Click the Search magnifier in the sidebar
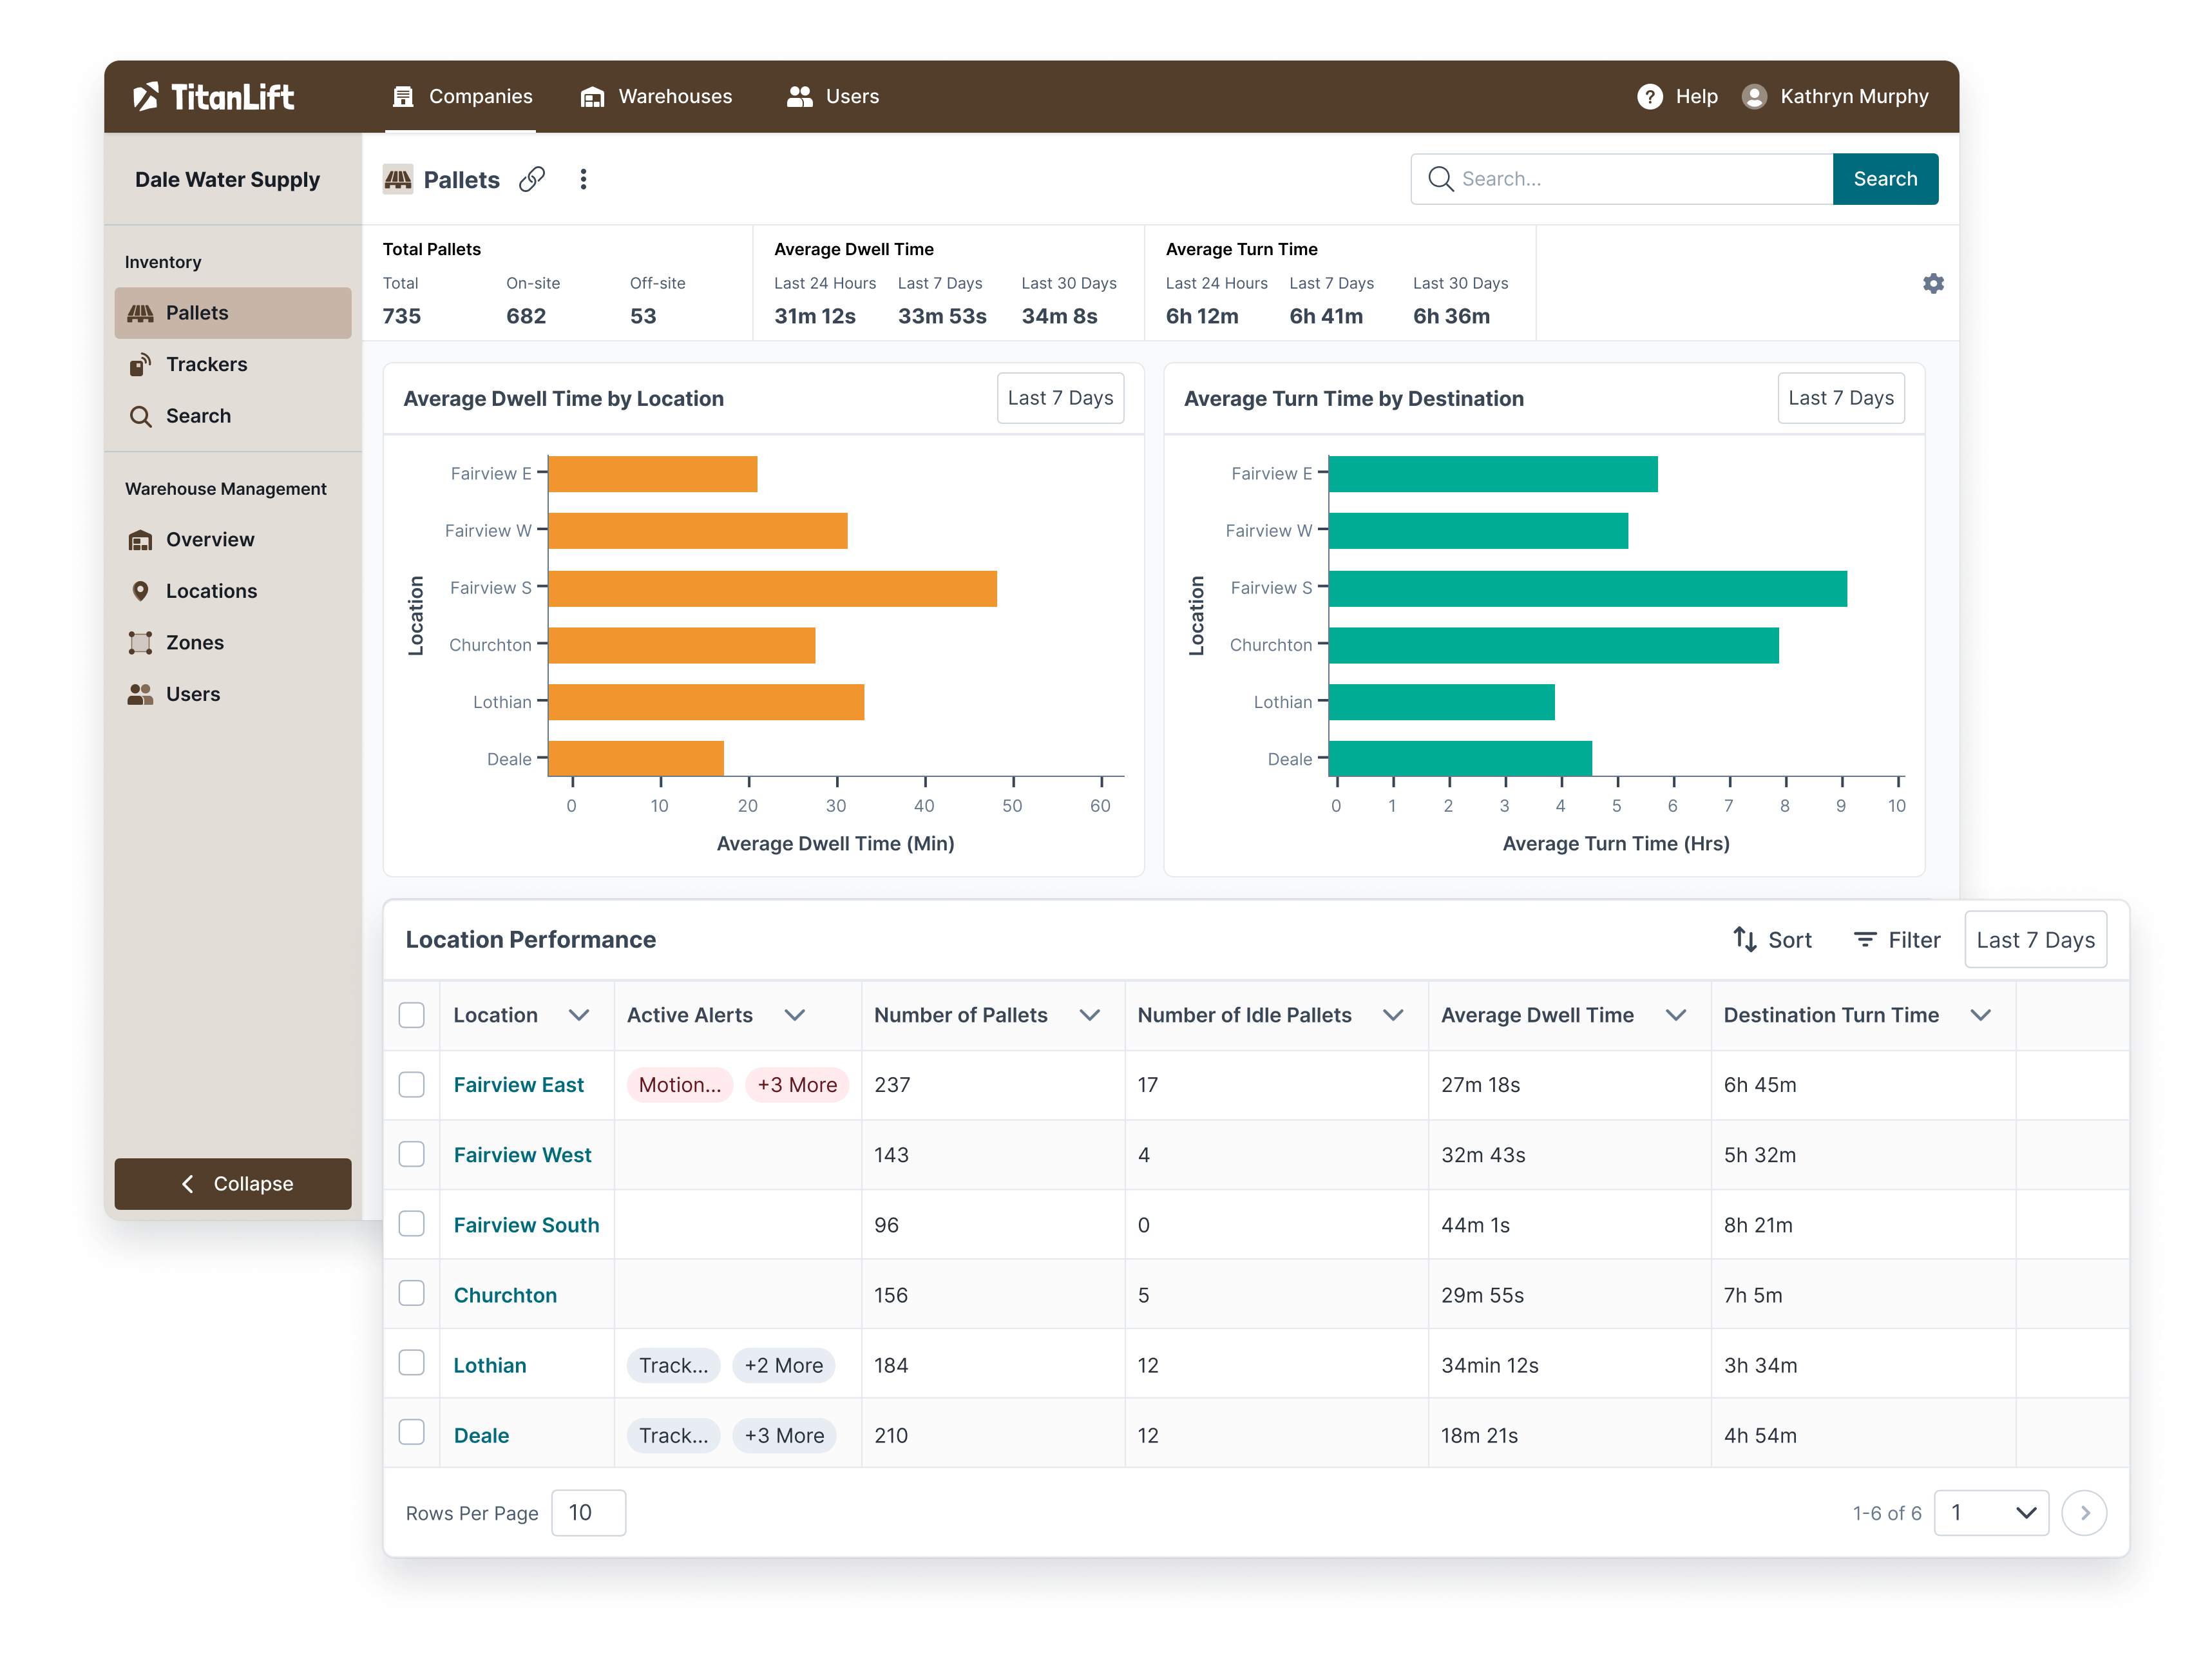The image size is (2212, 1675). (x=142, y=416)
